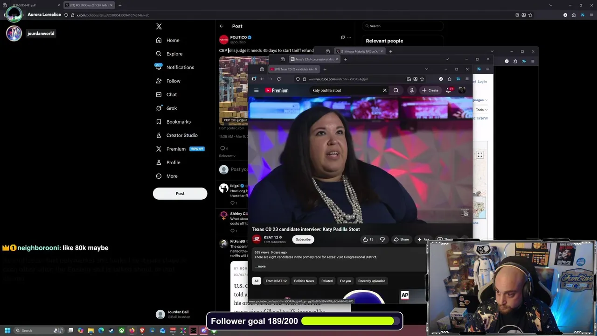Open POLITICO profile avatar on post

[224, 39]
